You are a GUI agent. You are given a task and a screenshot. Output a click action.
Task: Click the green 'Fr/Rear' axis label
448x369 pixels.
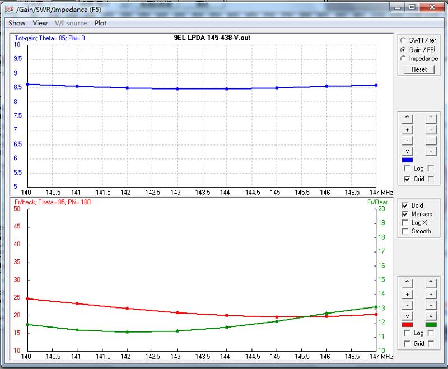(x=377, y=202)
